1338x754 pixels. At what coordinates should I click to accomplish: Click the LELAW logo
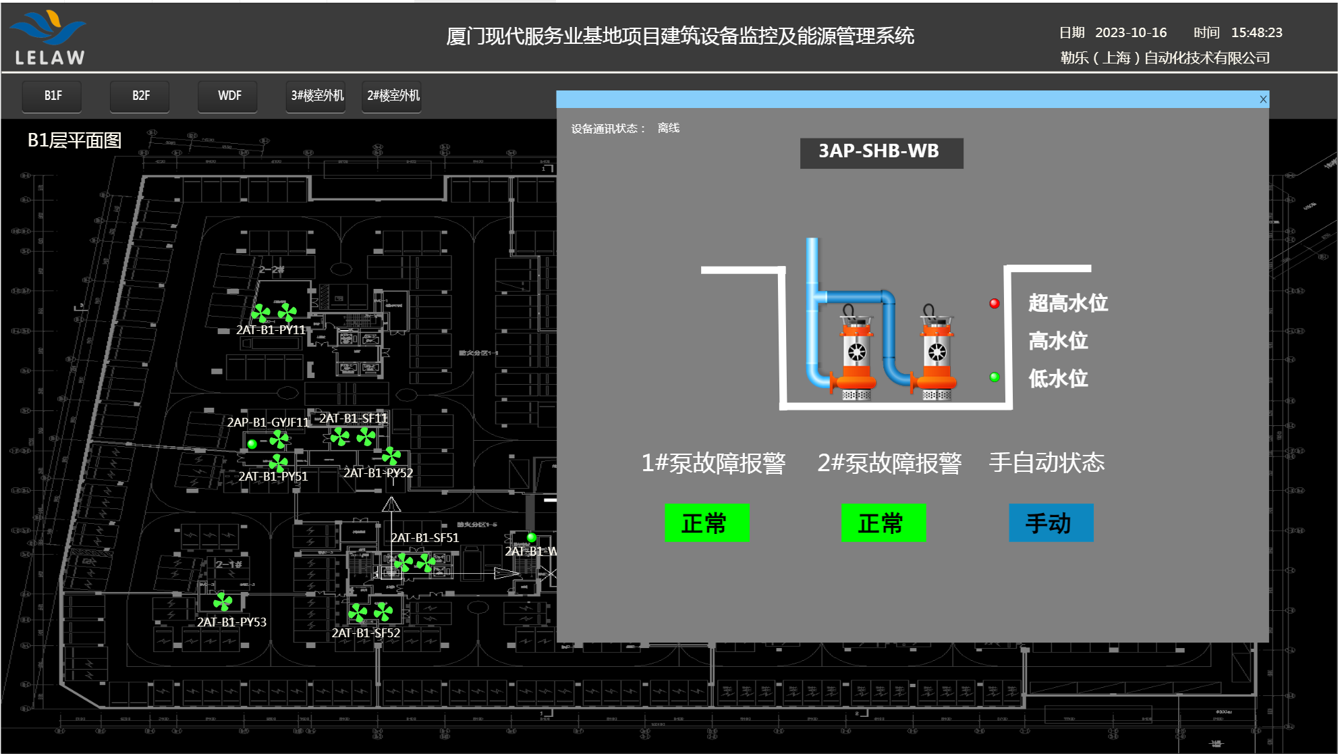49,37
